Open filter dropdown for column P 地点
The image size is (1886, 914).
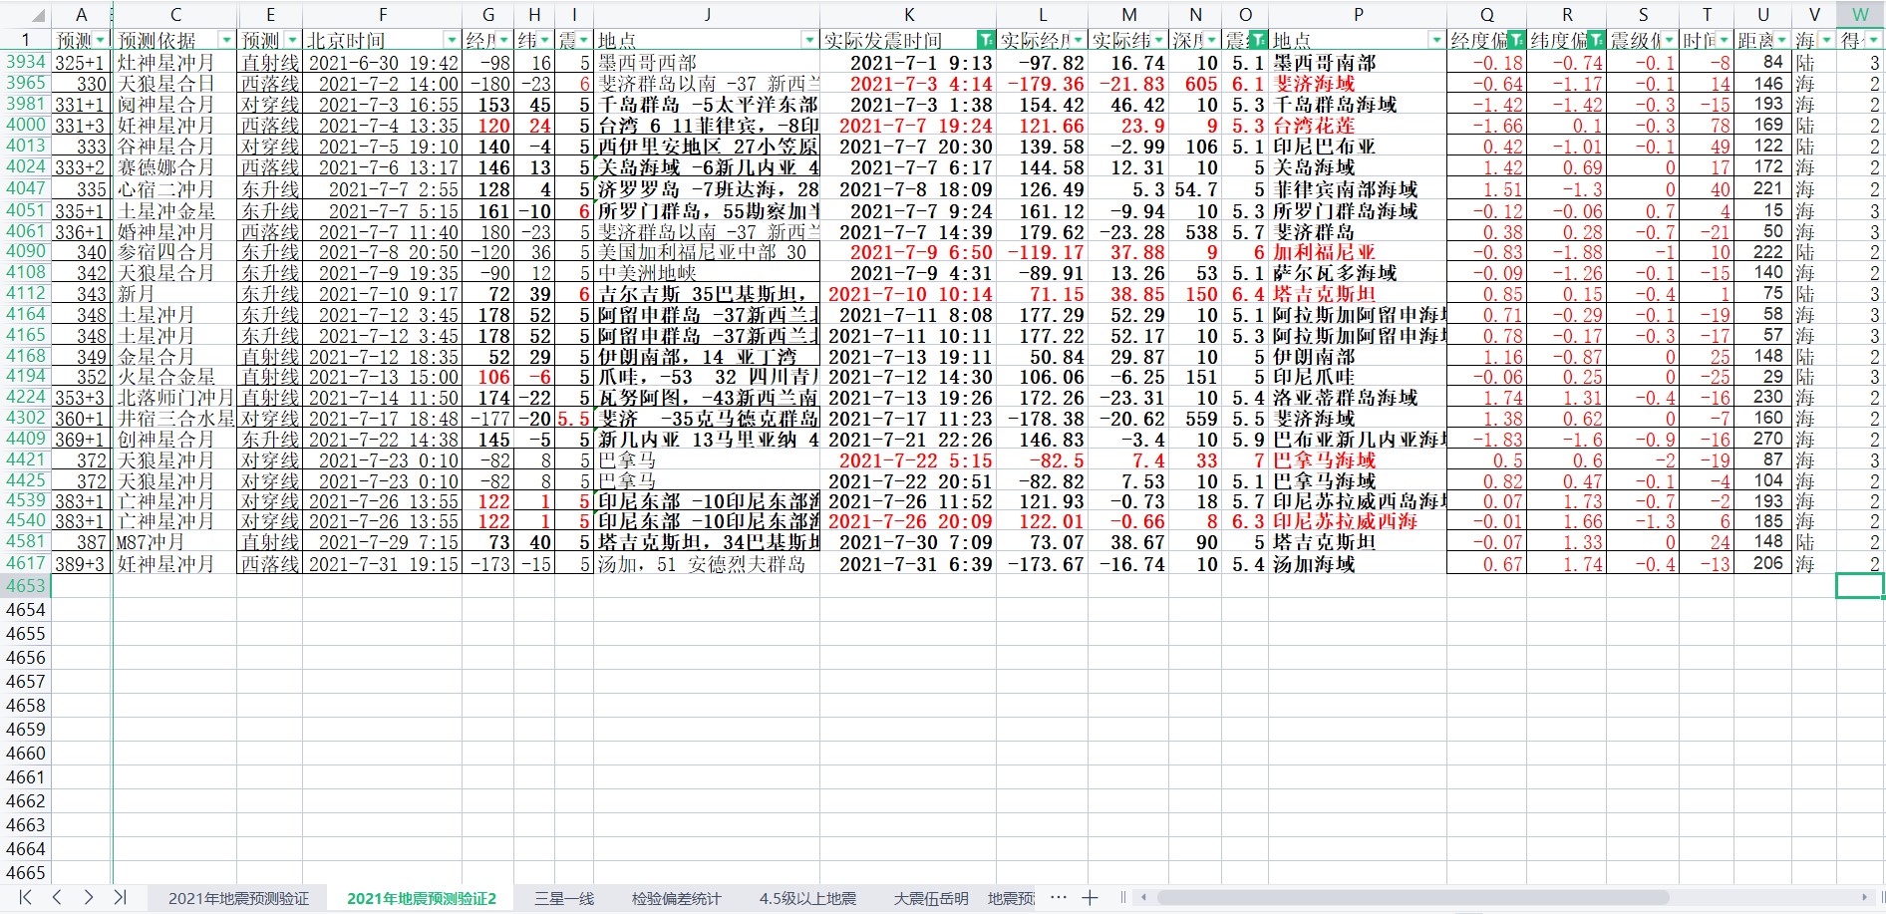(x=1436, y=40)
